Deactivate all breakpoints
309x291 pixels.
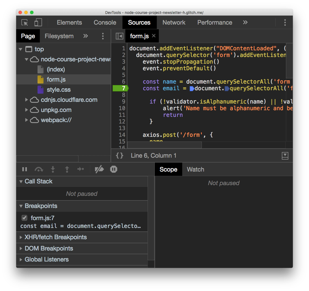99,169
